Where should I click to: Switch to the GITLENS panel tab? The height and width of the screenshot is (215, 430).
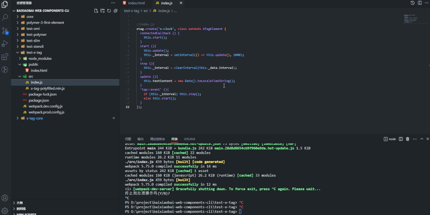coord(189,139)
